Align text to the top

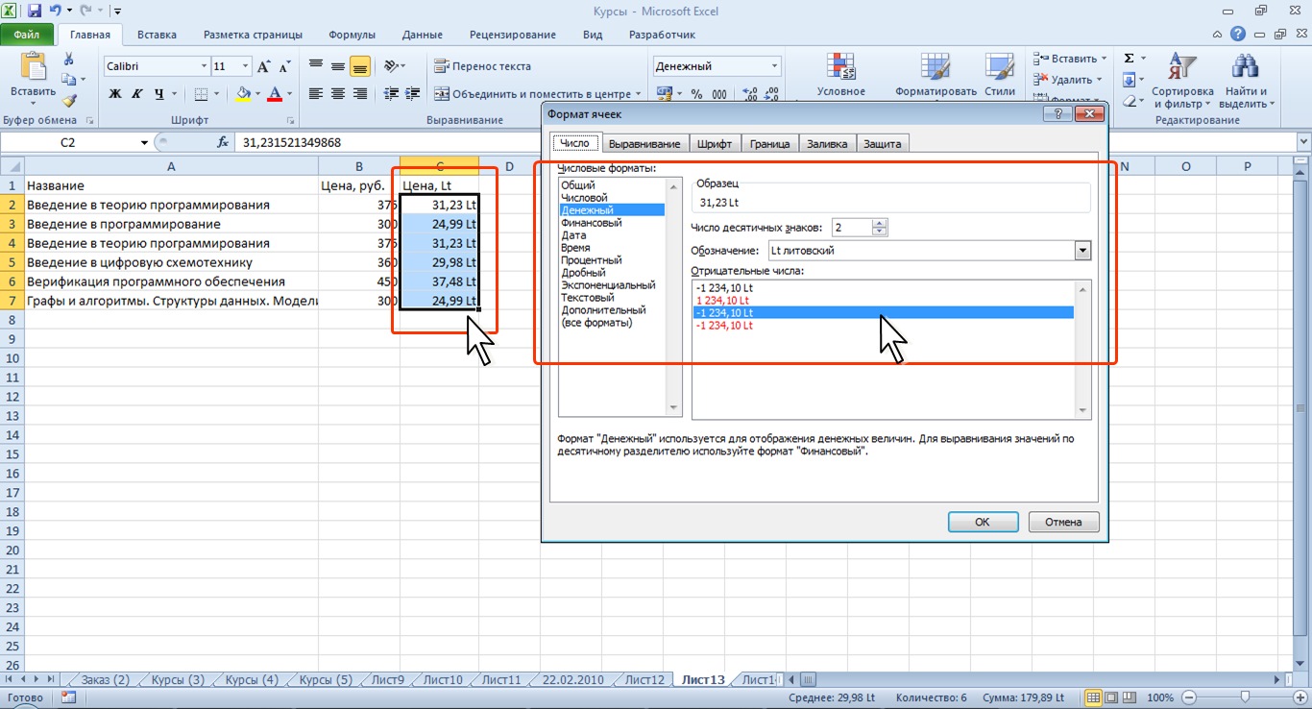click(315, 66)
